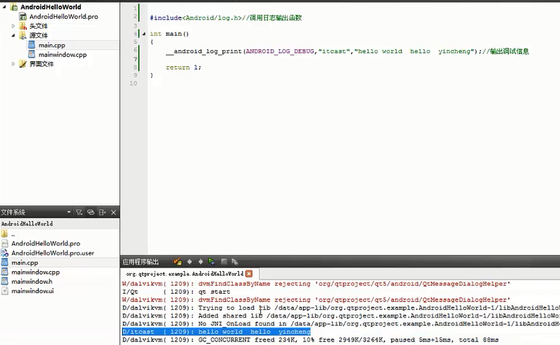Screen dimensions: 560x345
Task: Click the AndroidHelloWorld project icon
Action: (14, 7)
